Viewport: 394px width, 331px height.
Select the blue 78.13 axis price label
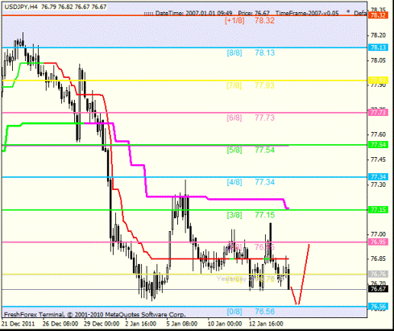[378, 48]
